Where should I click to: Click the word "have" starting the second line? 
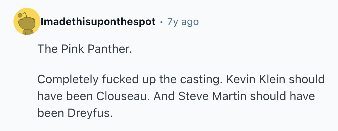pyautogui.click(x=49, y=96)
